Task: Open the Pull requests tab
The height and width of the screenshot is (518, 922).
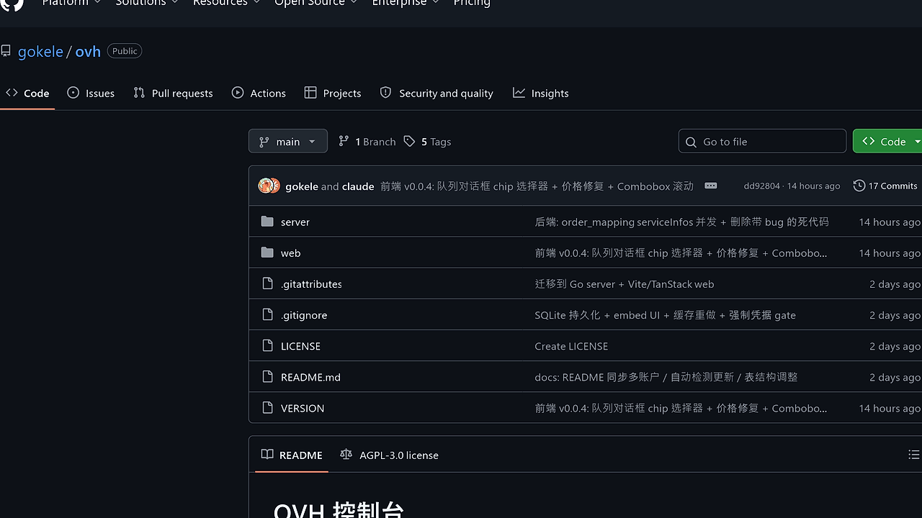Action: (x=173, y=93)
